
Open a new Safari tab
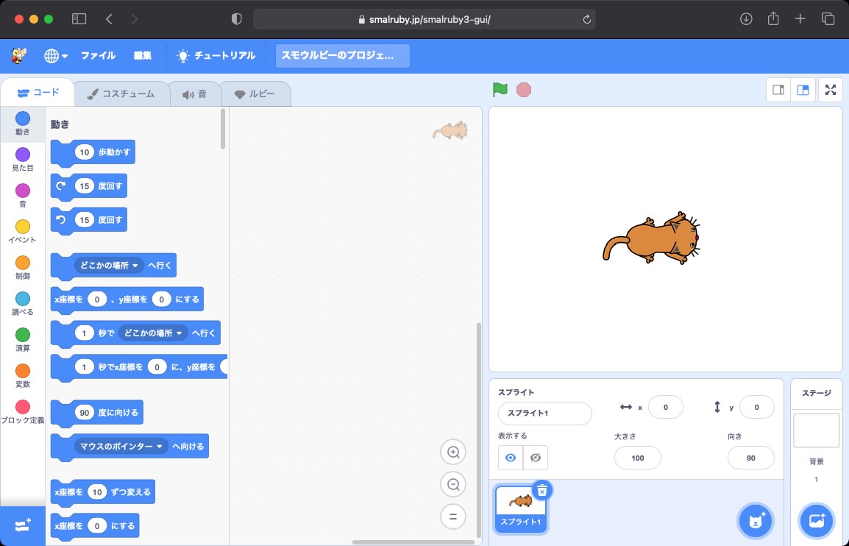[x=800, y=19]
